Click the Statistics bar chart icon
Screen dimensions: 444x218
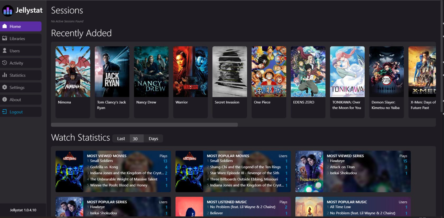click(4, 75)
